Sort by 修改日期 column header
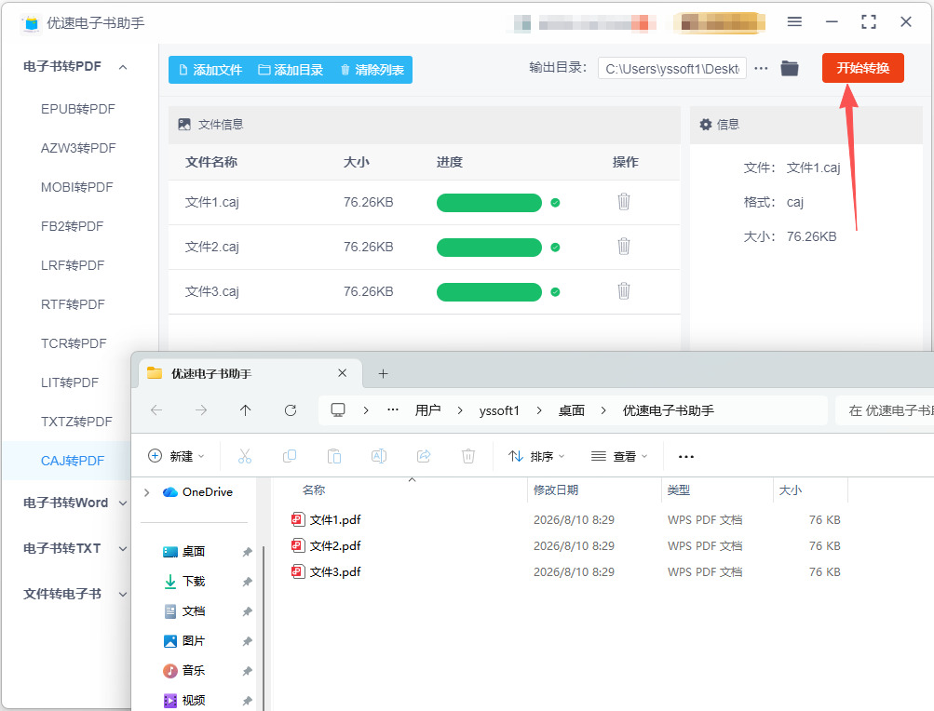Screen dimensions: 934x711 556,490
